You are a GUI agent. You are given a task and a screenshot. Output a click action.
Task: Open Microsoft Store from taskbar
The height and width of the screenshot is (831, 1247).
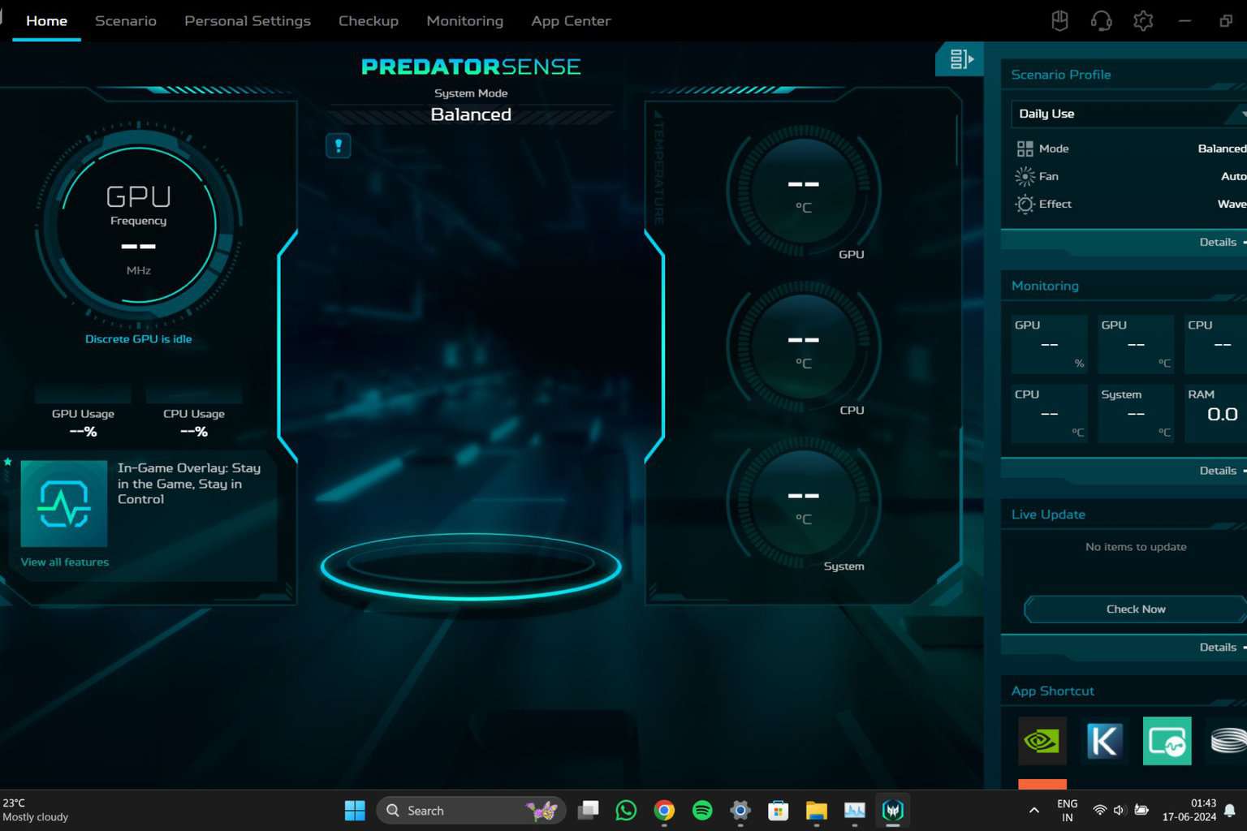778,810
